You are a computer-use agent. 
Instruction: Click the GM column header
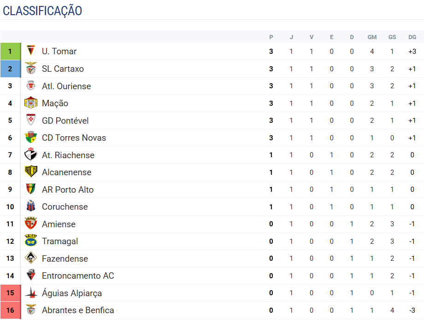pos(372,37)
